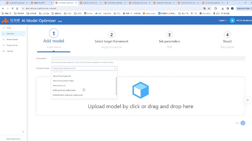Screen dimensions: 252x141
Task: Bookmark this page with star icon
Action: [x=209, y=8]
